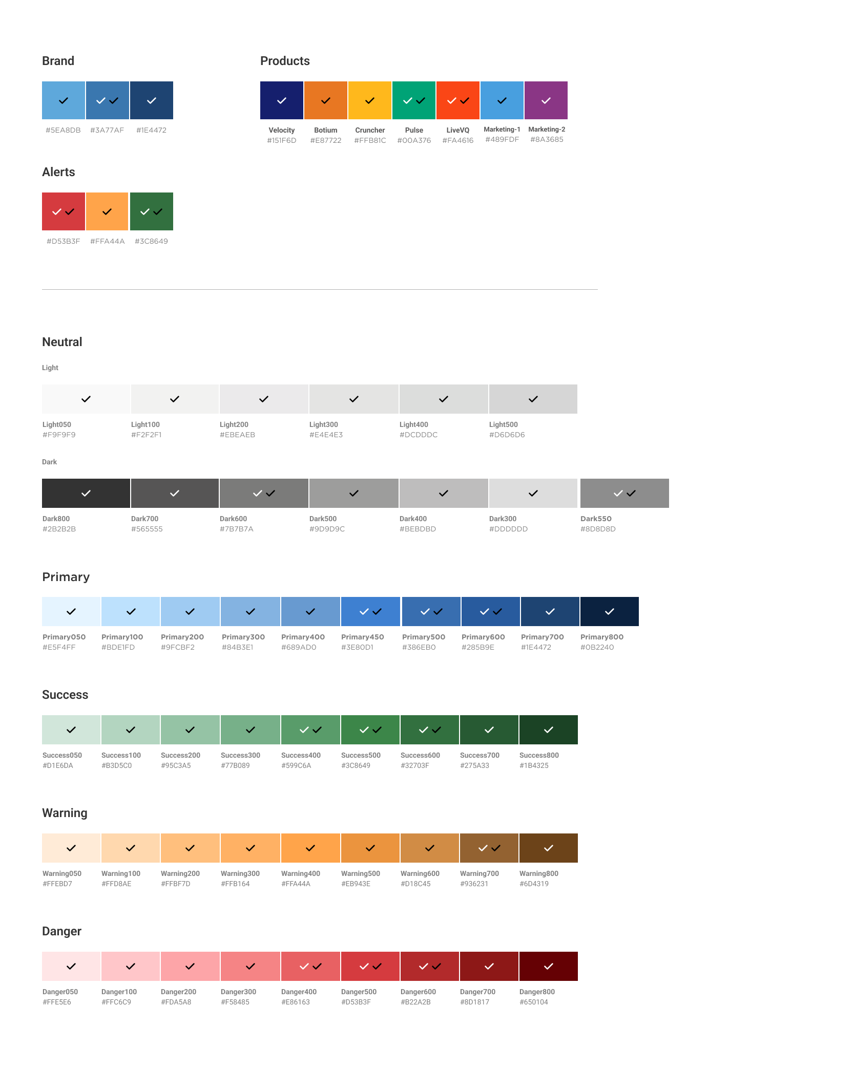This screenshot has height=1071, width=854.
Task: Select the Dark500 swatch
Action: [x=354, y=493]
